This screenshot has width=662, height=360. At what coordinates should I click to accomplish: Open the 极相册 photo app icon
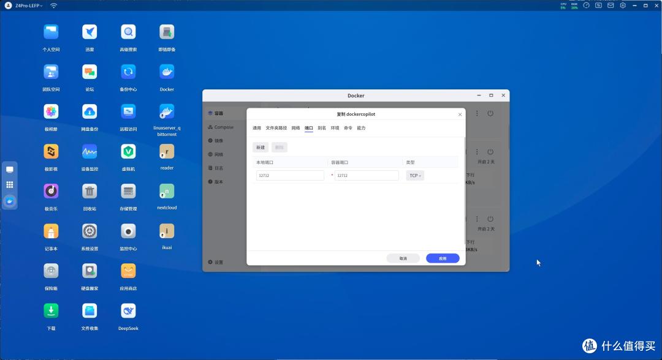51,111
